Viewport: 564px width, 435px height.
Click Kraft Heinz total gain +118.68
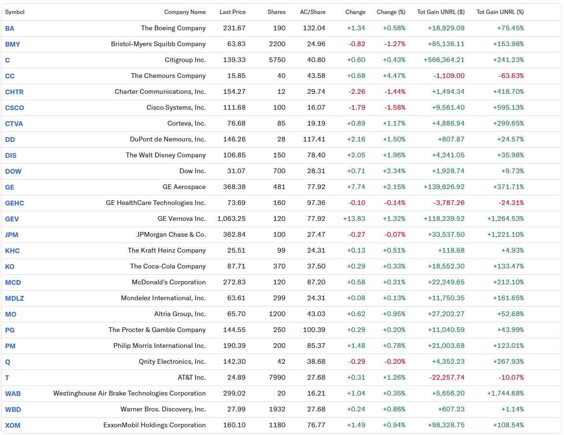451,250
